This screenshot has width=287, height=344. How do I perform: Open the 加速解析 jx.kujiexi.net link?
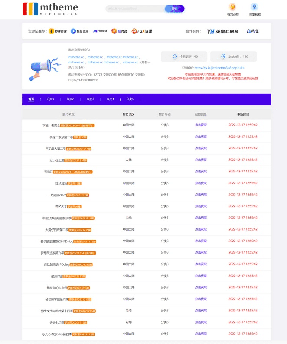click(x=219, y=68)
